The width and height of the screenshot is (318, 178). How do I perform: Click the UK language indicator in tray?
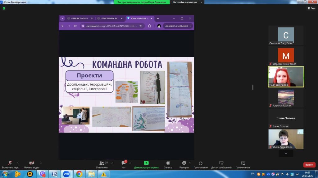[252, 174]
